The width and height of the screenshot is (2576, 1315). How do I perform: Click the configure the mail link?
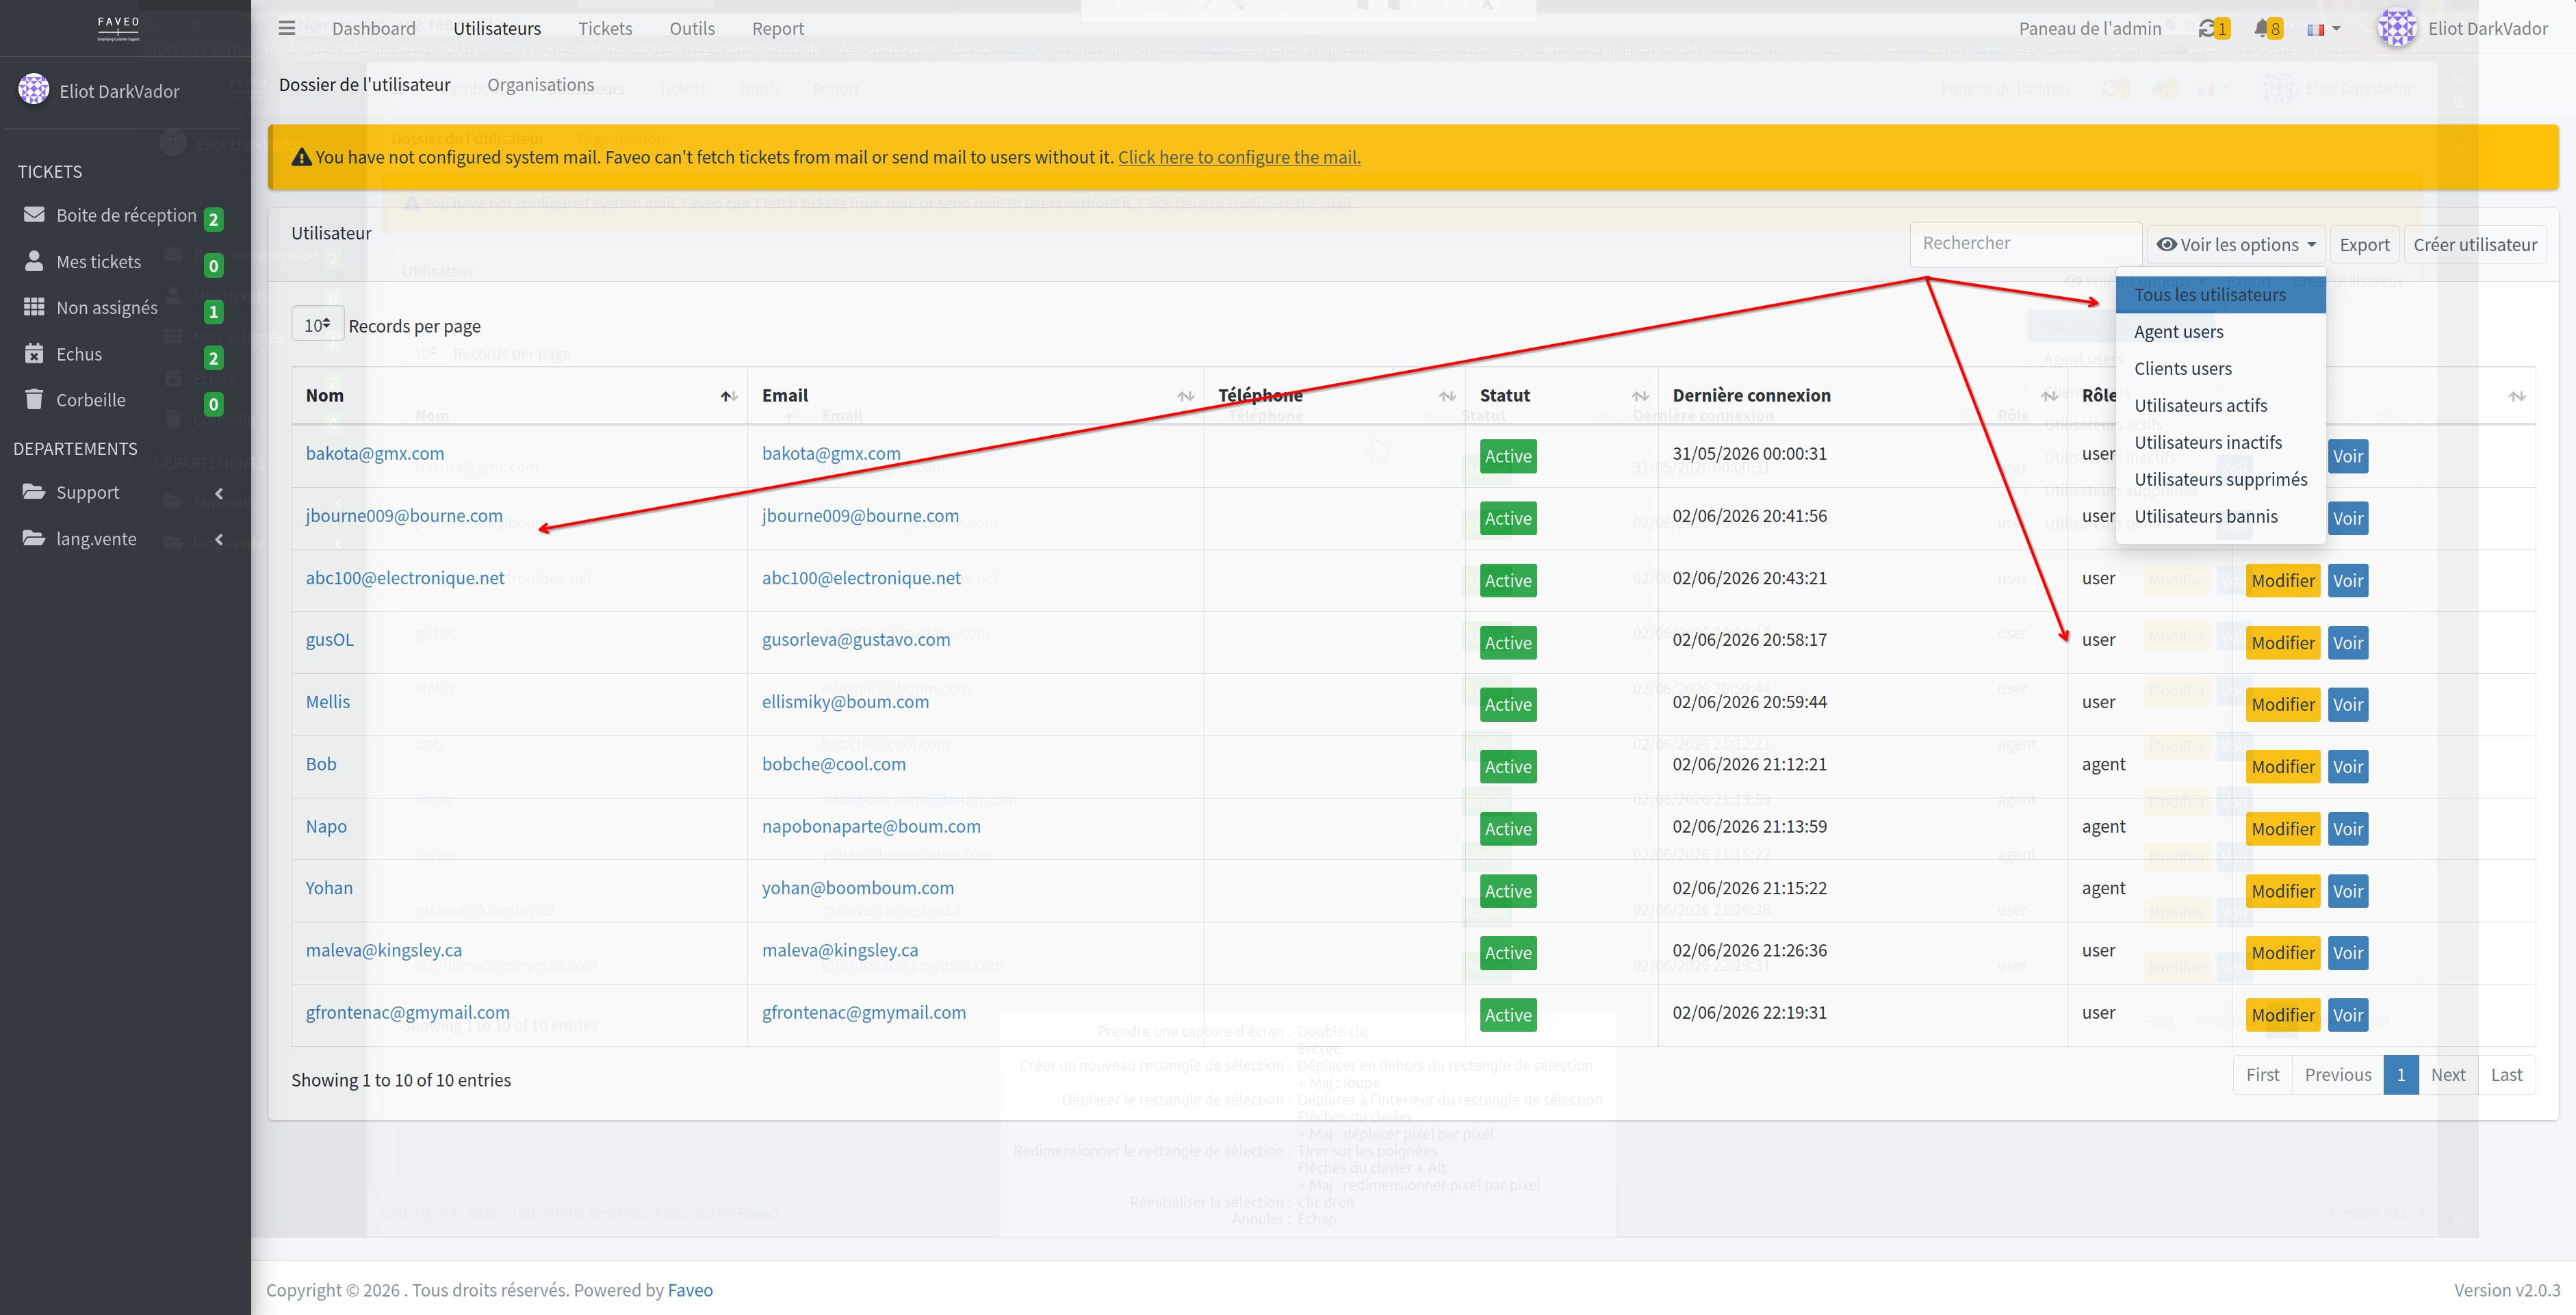[1239, 157]
